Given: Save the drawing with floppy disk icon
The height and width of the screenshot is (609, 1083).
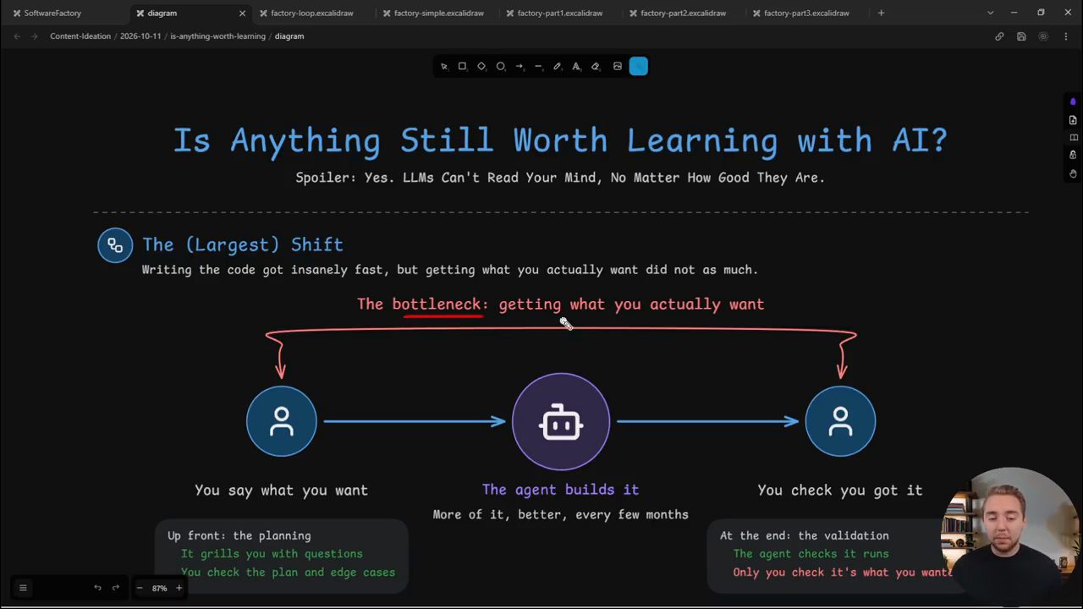Looking at the screenshot, I should pyautogui.click(x=1021, y=36).
